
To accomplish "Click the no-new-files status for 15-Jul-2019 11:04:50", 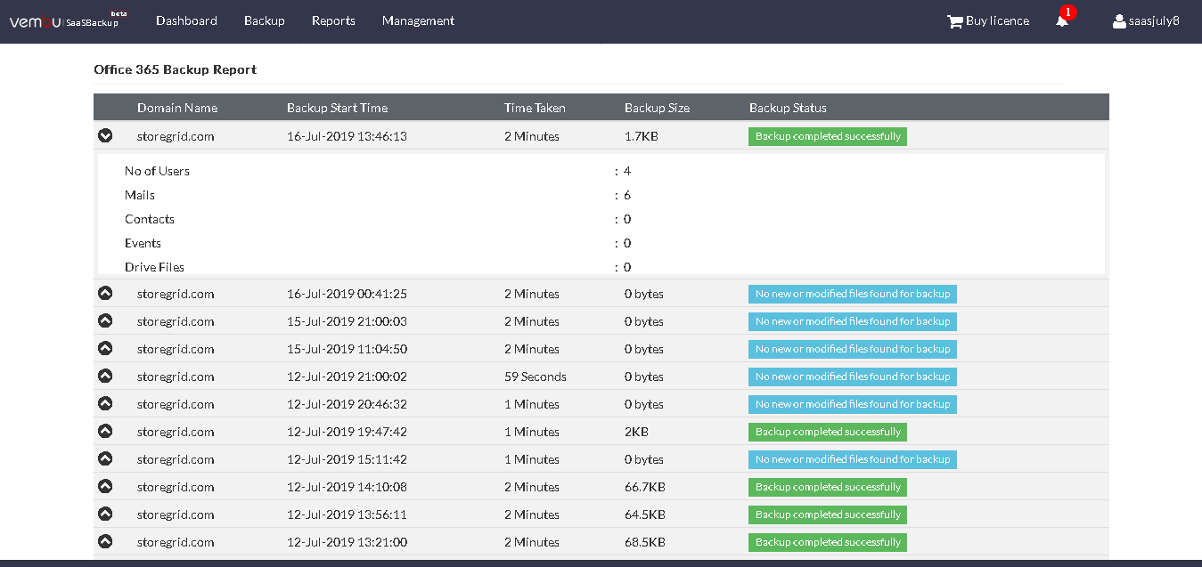I will [853, 349].
